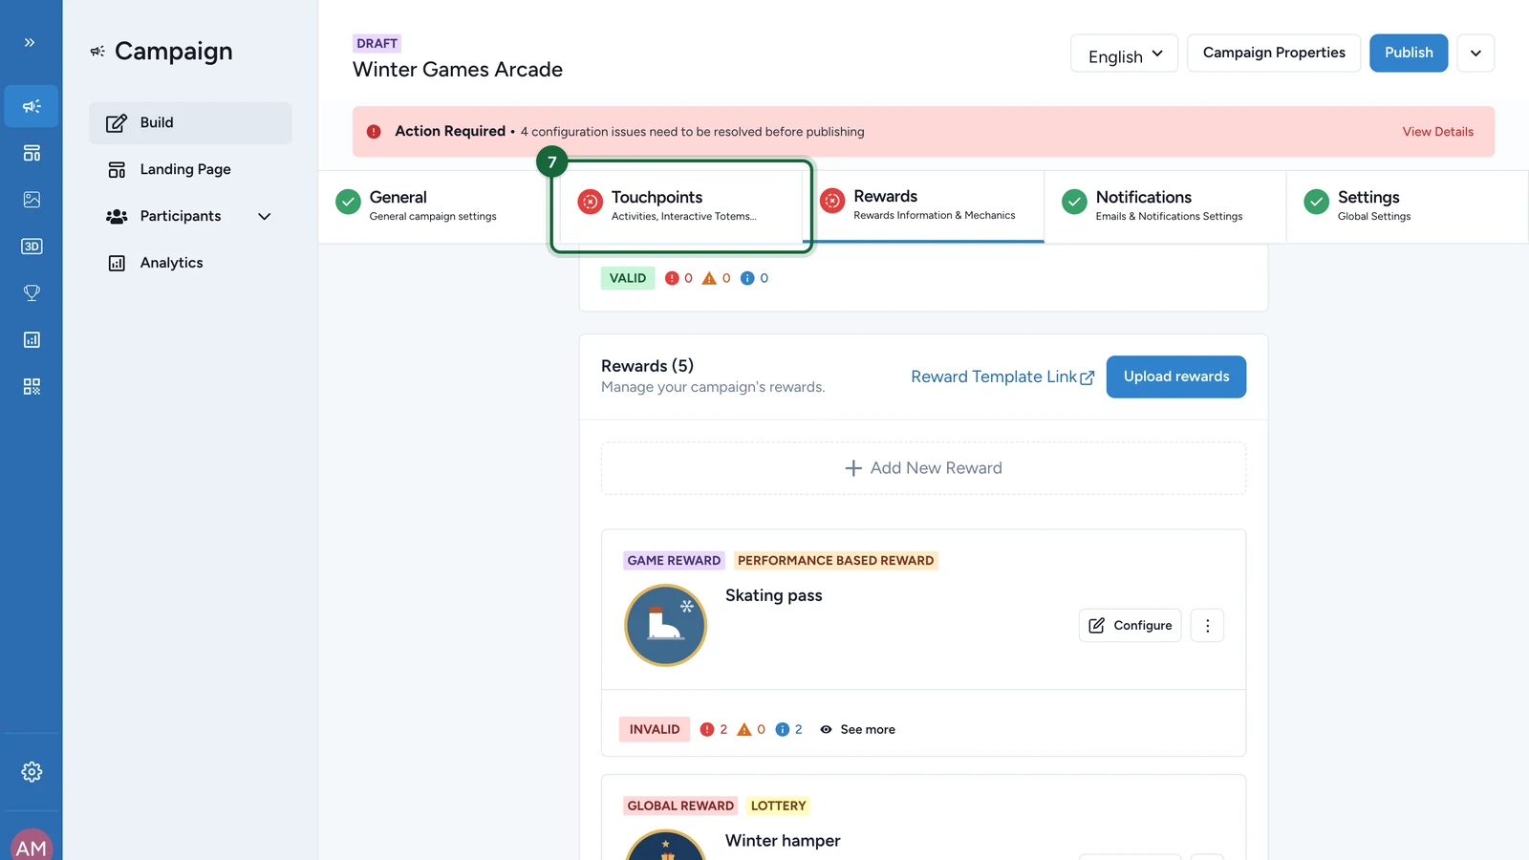Open the Notifications tab
Screen dimensions: 1529x860
coord(1165,206)
